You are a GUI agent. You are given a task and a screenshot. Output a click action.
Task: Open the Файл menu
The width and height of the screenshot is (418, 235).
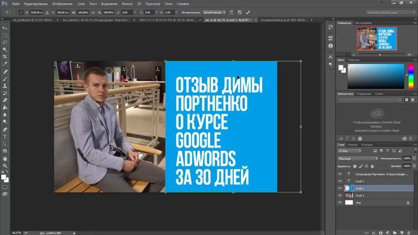click(x=16, y=4)
